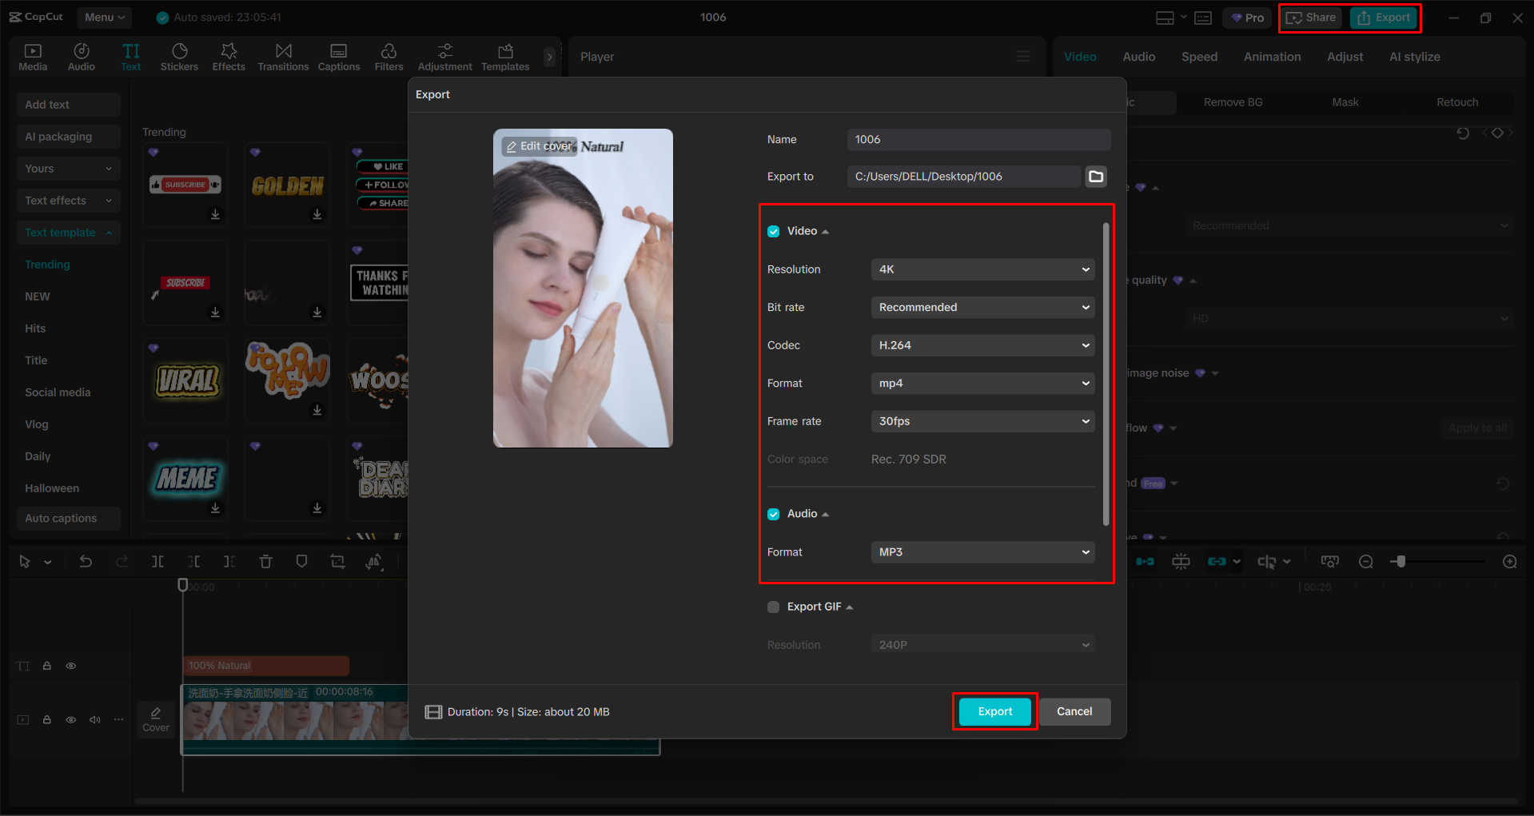Enable the Export GIF checkbox
This screenshot has height=816, width=1534.
773,607
